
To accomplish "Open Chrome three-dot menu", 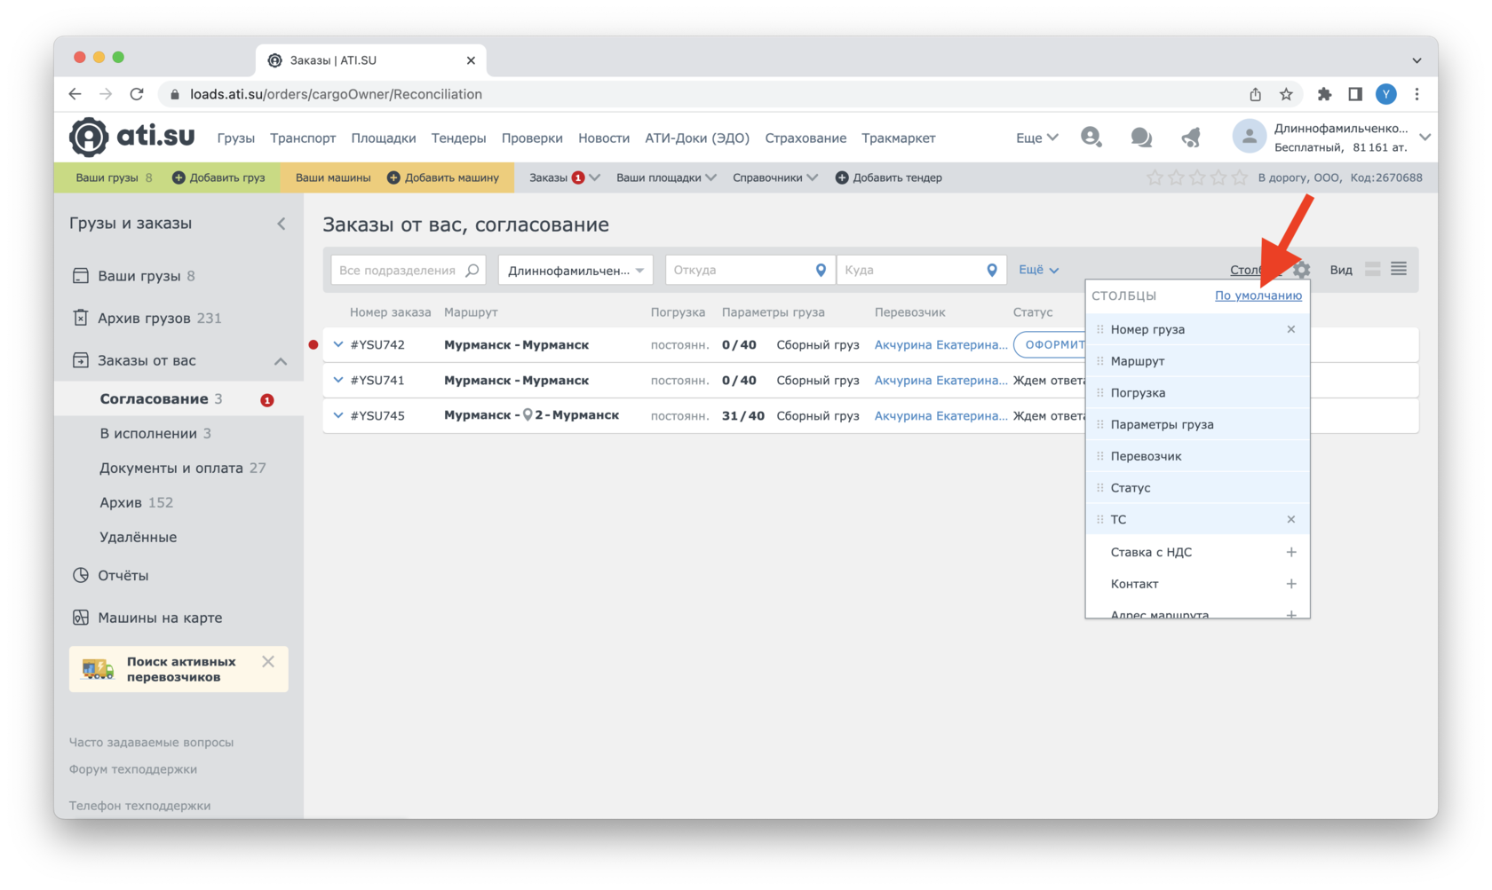I will coord(1417,94).
